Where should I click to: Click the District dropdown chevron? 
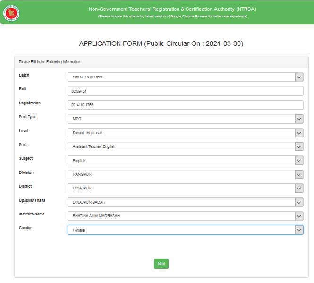click(299, 188)
